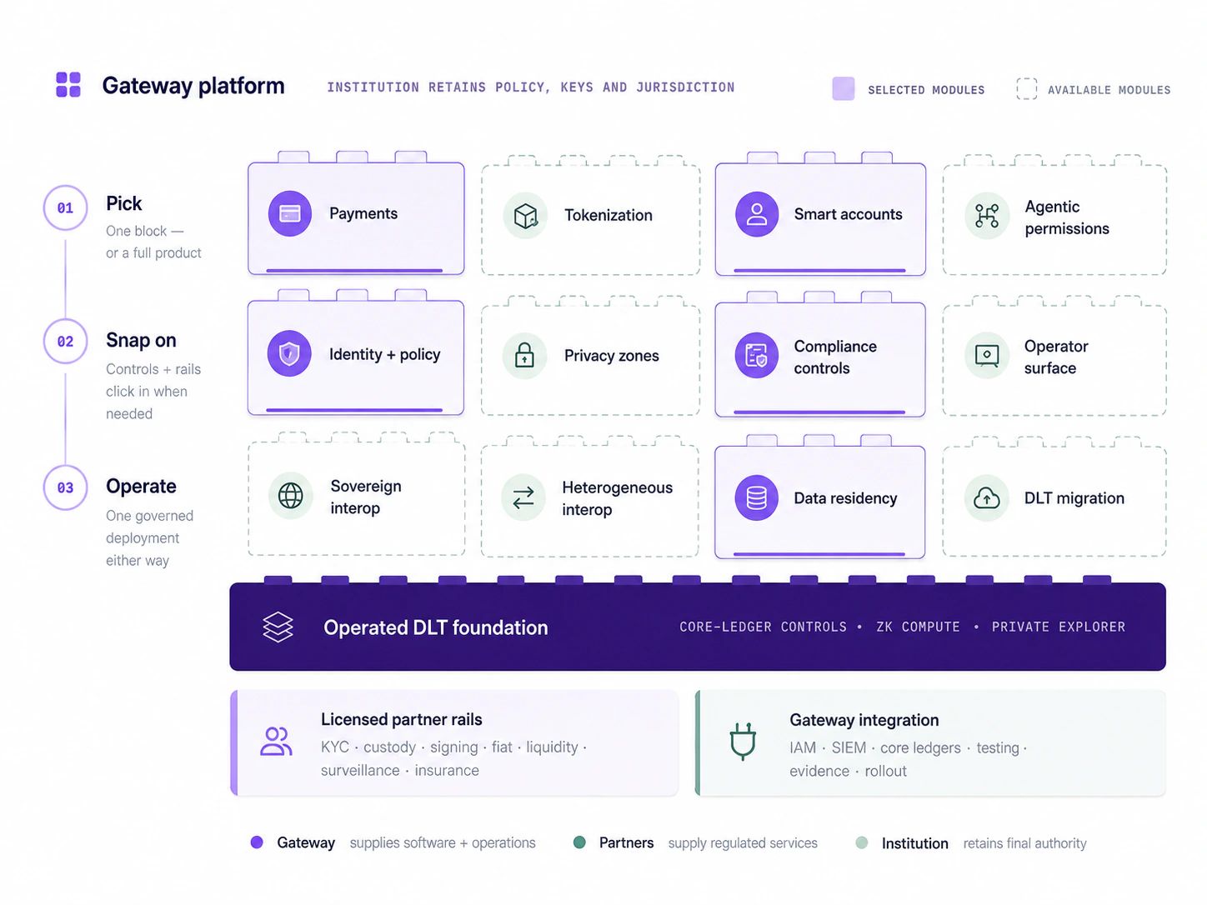Viewport: 1207px width, 905px height.
Task: Click 'One block — or a full product'
Action: click(x=153, y=242)
